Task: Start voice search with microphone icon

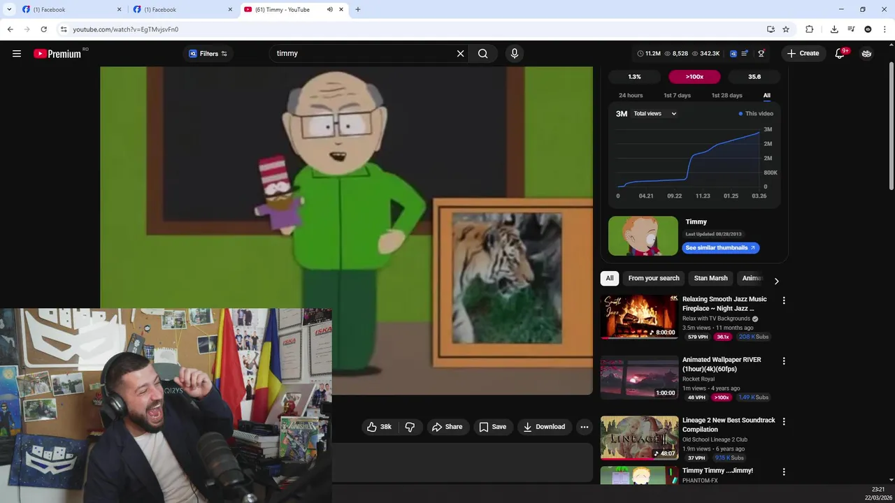Action: tap(515, 54)
